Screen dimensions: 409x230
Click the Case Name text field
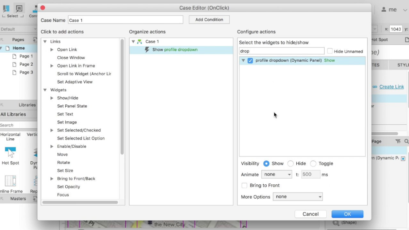125,20
